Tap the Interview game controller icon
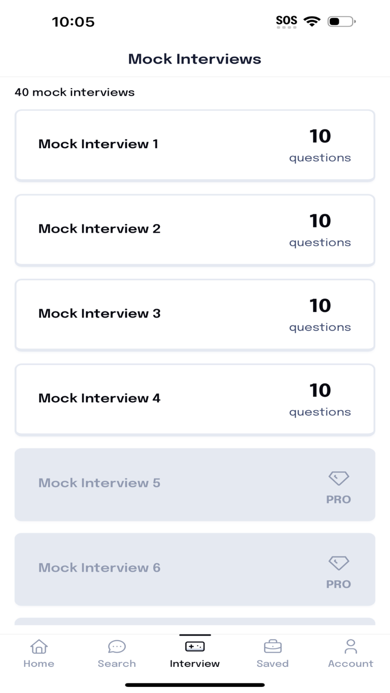 point(194,647)
